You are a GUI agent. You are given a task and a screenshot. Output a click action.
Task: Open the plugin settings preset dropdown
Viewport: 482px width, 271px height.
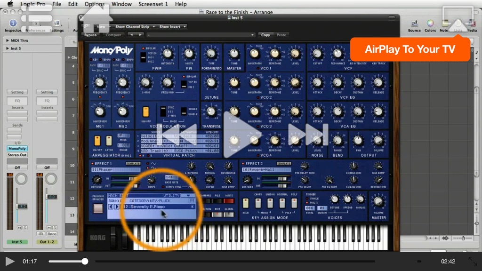[201, 35]
